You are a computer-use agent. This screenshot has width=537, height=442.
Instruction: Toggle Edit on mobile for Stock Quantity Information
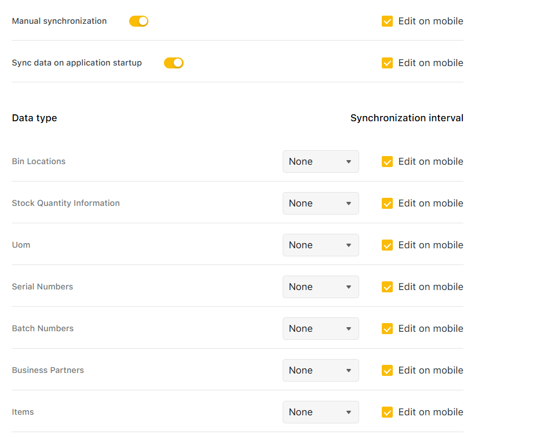point(388,204)
